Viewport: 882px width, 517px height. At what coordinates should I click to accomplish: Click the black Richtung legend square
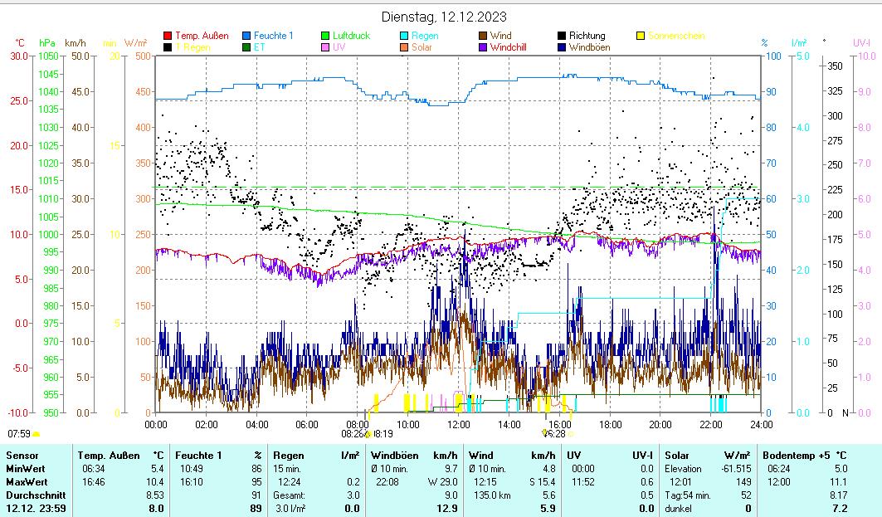(x=562, y=36)
